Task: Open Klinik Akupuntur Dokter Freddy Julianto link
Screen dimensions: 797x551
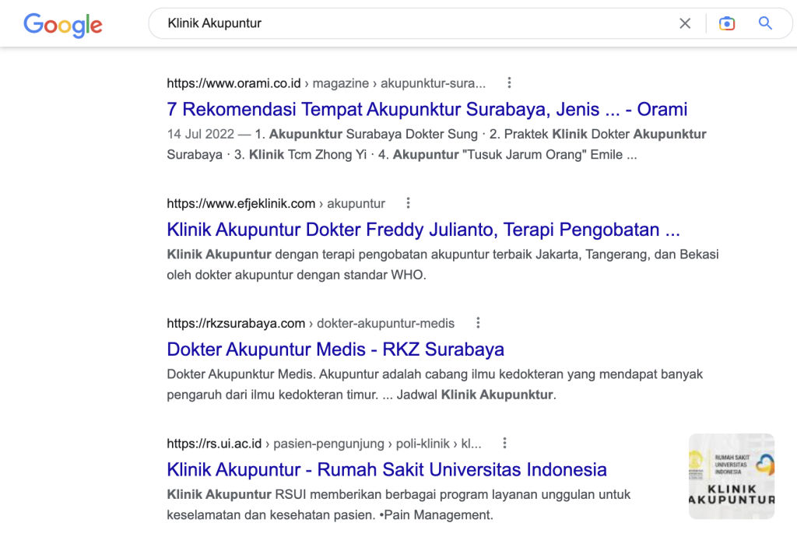Action: click(x=423, y=230)
